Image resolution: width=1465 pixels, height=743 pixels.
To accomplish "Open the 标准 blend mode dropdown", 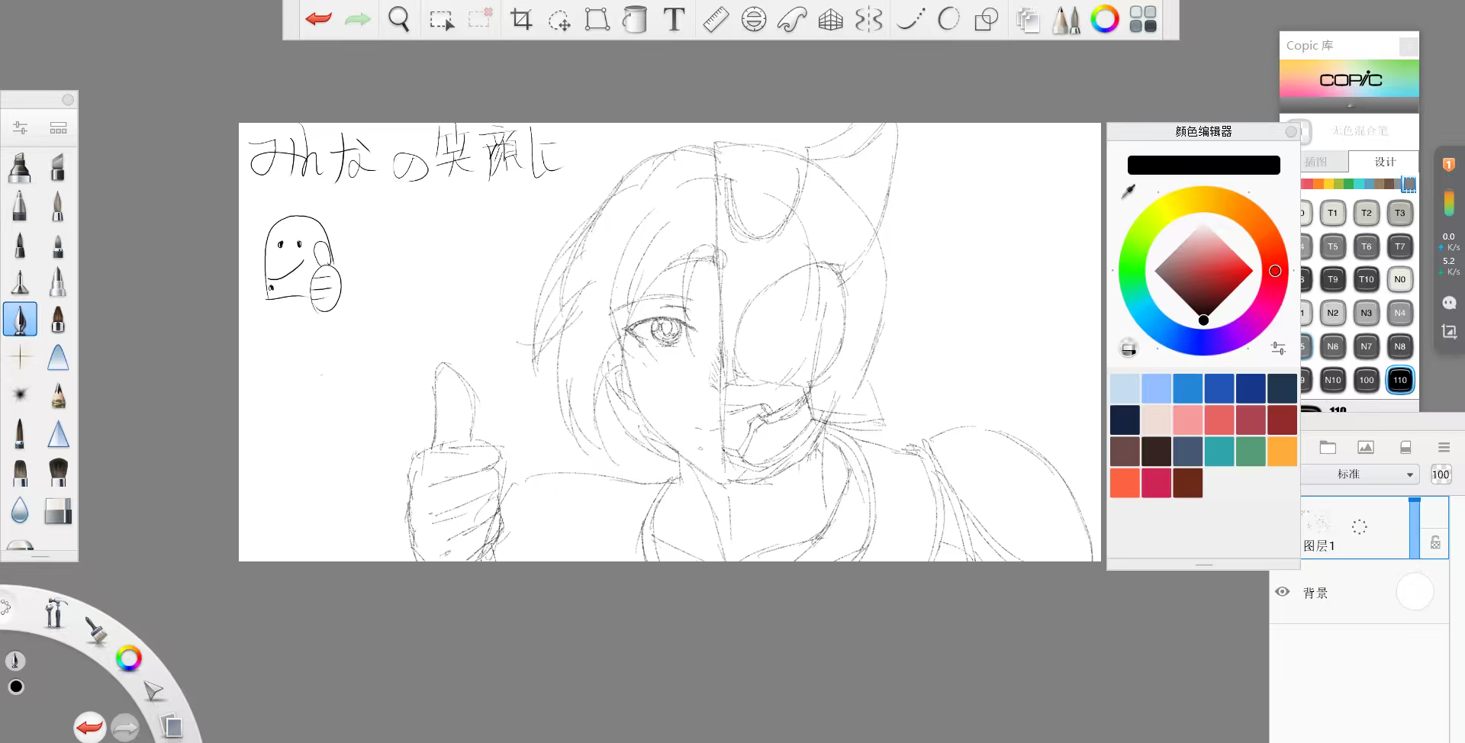I will 1359,474.
